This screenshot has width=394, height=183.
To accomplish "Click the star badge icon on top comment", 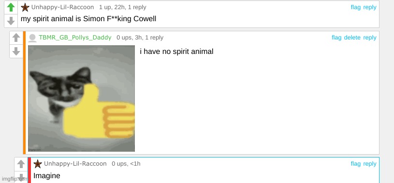I will click(25, 7).
